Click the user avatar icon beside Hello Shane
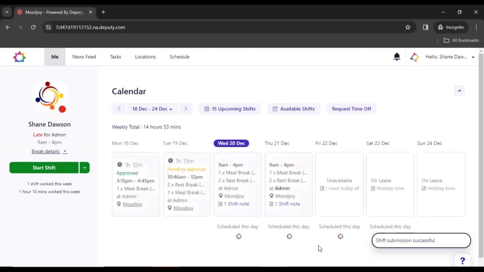 coord(415,57)
